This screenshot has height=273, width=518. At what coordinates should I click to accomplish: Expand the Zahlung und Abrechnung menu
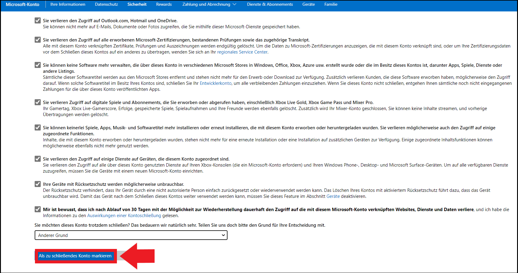pyautogui.click(x=209, y=4)
